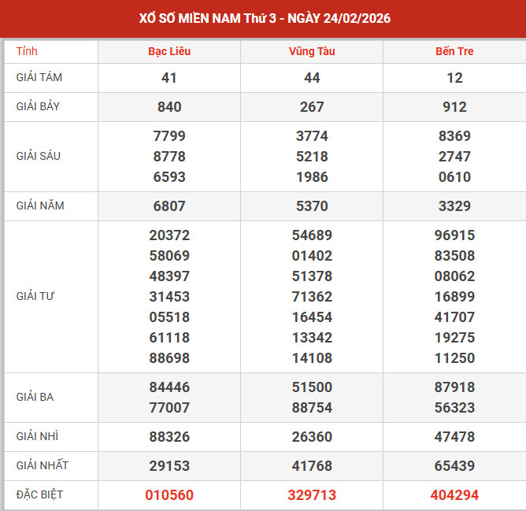Viewport: 526px width, 511px height.
Task: Select the Giải Tư row label
Action: [35, 296]
